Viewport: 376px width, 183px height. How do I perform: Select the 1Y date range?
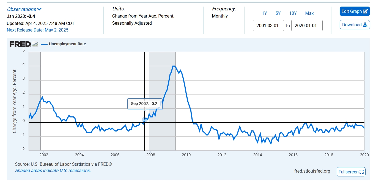tap(264, 13)
